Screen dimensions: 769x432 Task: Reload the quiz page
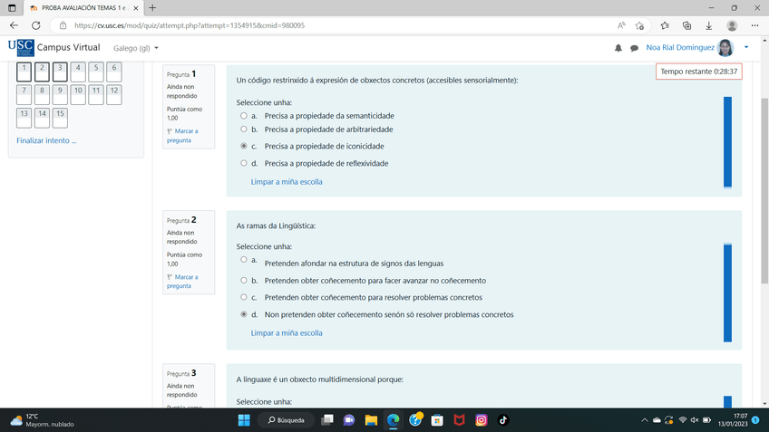coord(35,25)
